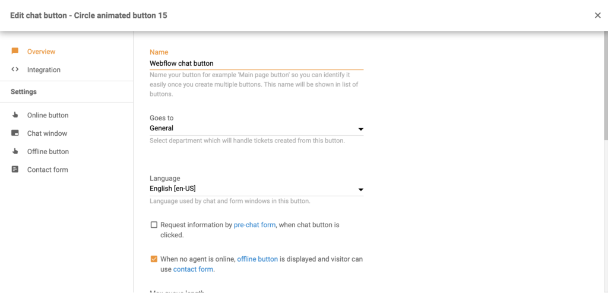Click the vertical scrollbar on the right

click(605, 89)
